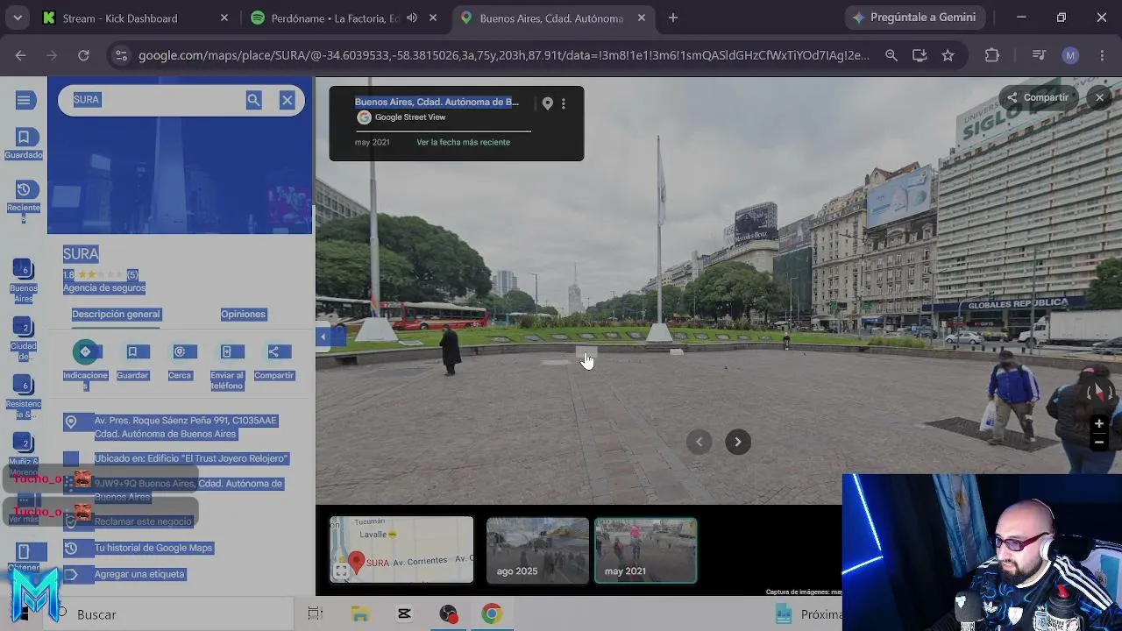Click Ver la fecha más reciente

click(x=463, y=142)
